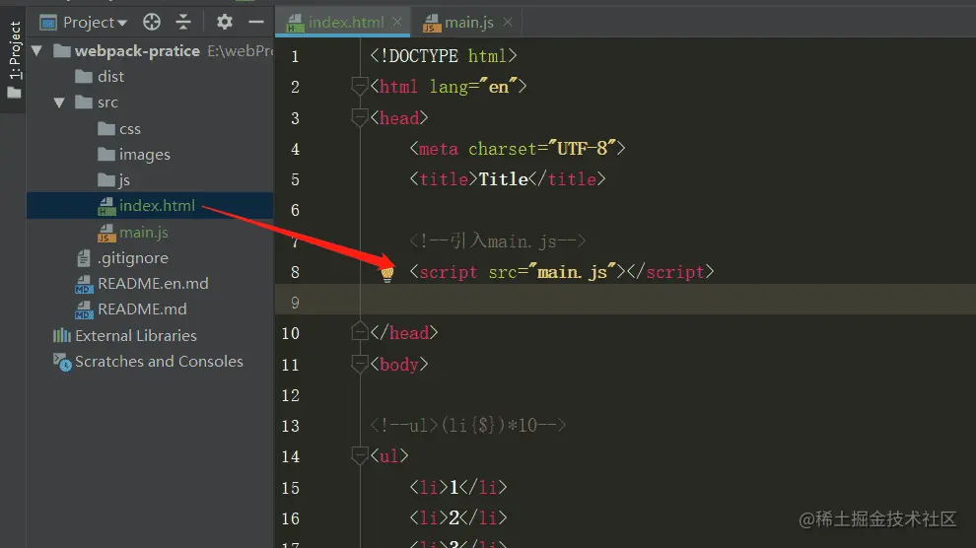Select the js folder in src
Screen dimensions: 976x548
(124, 180)
